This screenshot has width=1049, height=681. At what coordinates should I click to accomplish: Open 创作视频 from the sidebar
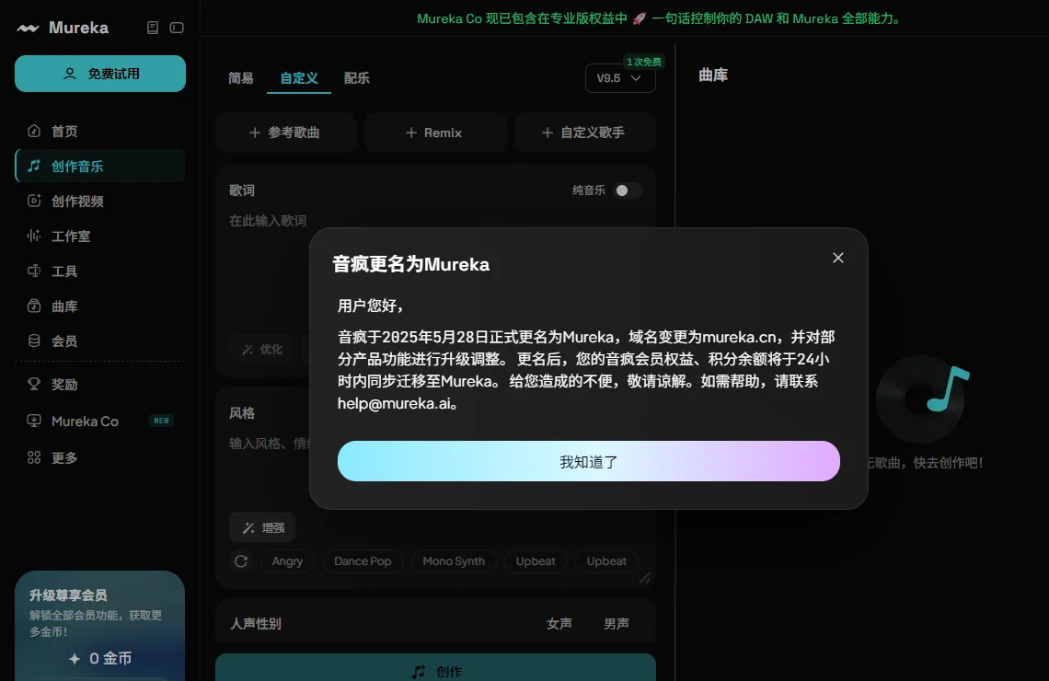[x=99, y=201]
